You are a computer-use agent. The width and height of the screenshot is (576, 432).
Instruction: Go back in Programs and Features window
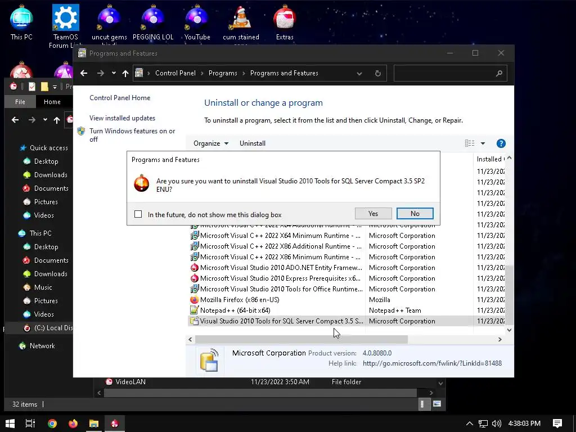pyautogui.click(x=84, y=73)
